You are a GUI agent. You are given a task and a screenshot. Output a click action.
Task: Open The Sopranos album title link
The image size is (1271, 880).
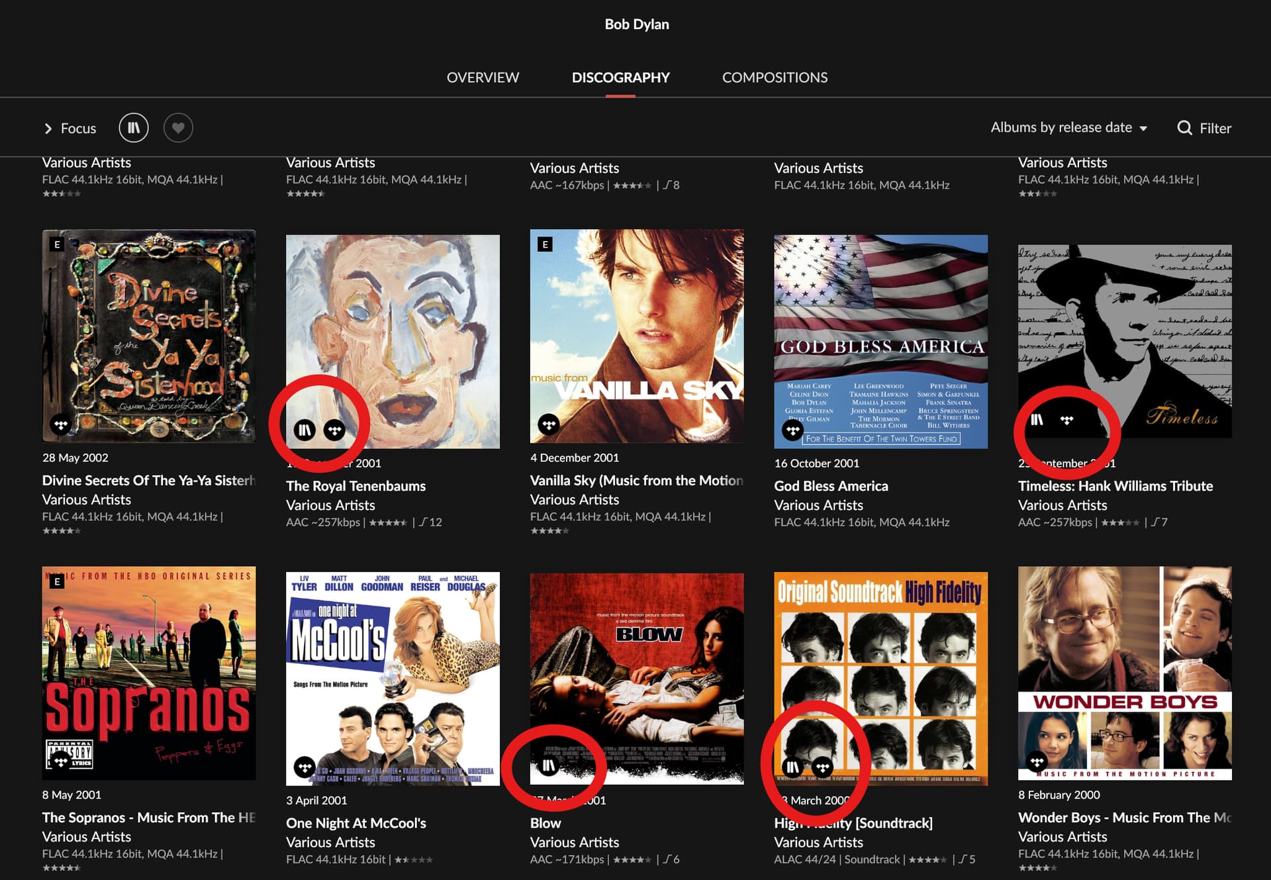[x=149, y=818]
